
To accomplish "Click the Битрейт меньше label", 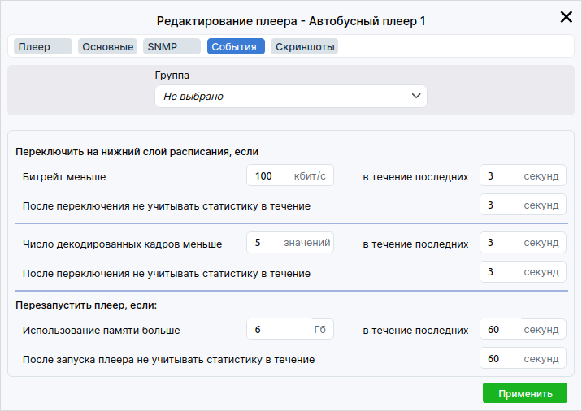I will 64,176.
